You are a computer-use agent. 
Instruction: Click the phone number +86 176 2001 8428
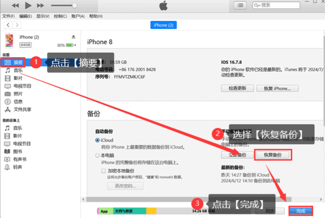click(137, 69)
